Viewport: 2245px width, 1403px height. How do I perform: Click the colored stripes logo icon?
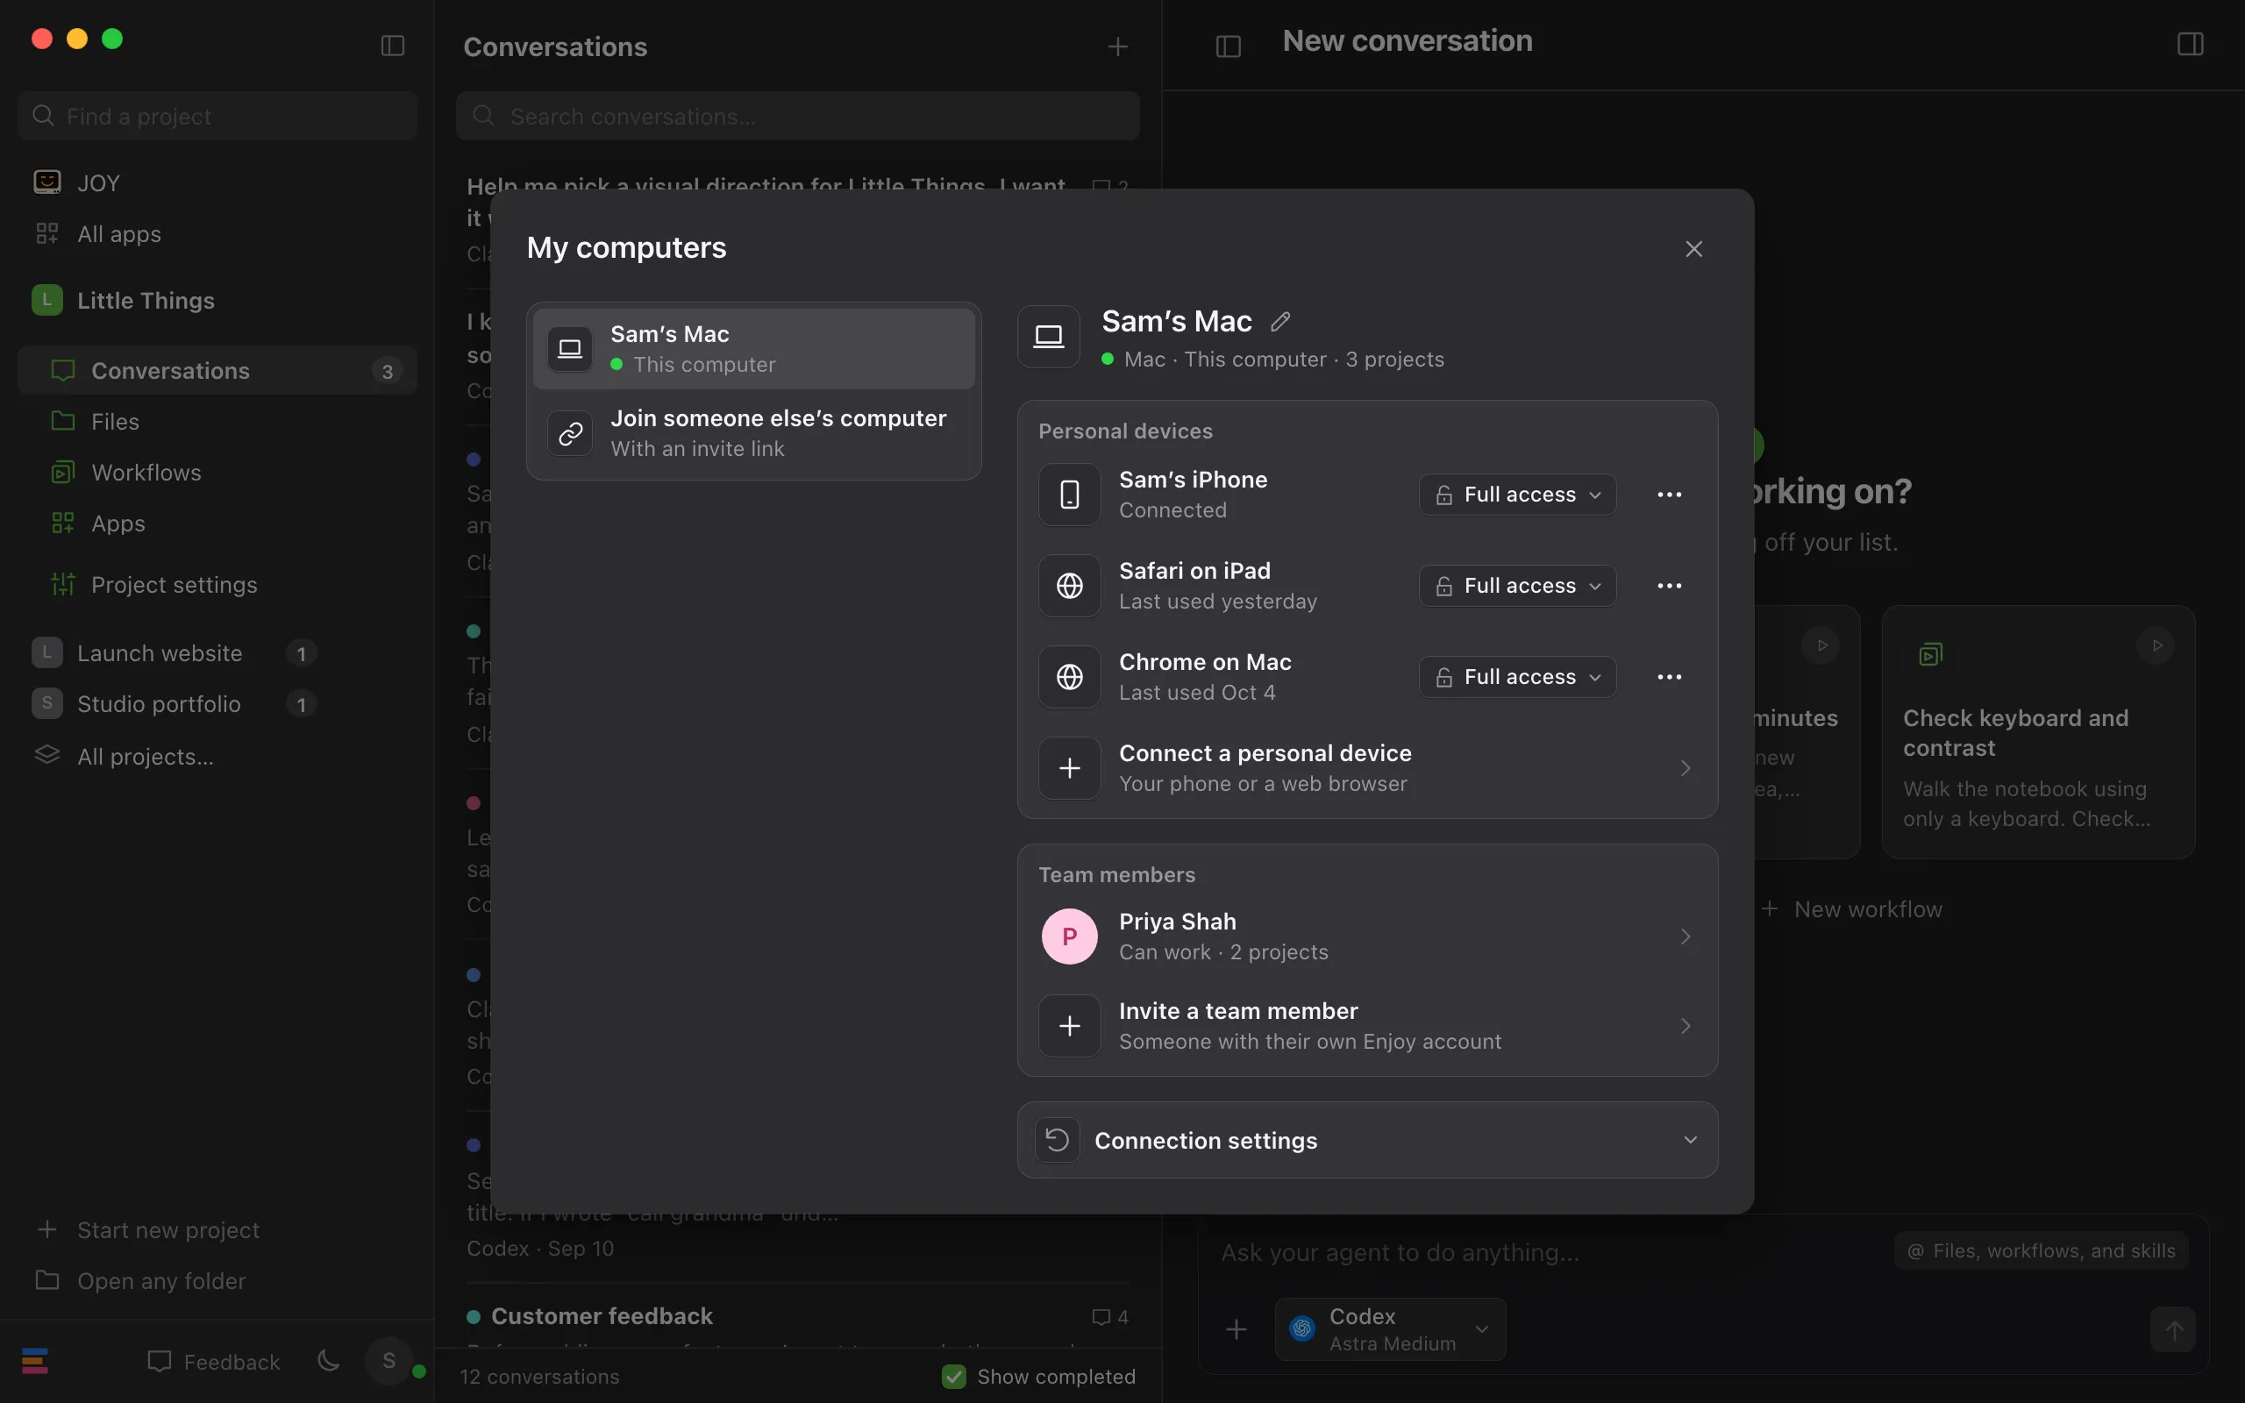point(35,1361)
